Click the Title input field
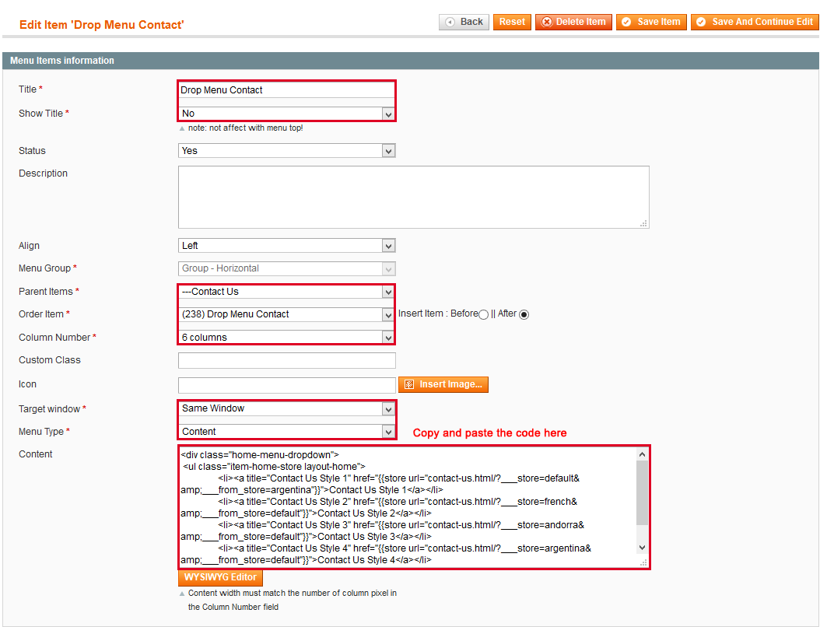 [x=286, y=90]
